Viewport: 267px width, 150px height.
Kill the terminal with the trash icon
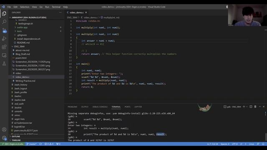click(x=255, y=107)
